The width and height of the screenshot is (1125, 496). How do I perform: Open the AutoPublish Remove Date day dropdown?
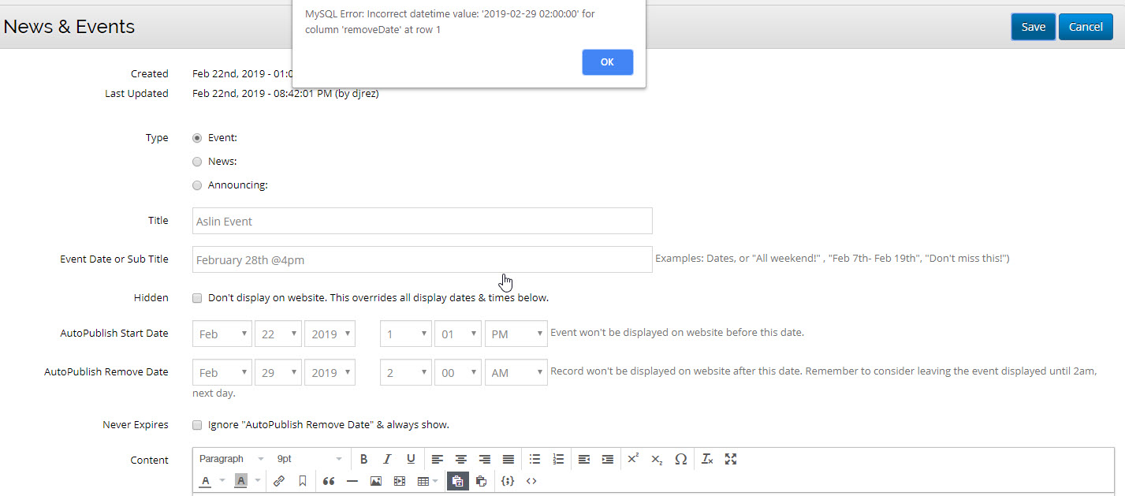pos(278,373)
